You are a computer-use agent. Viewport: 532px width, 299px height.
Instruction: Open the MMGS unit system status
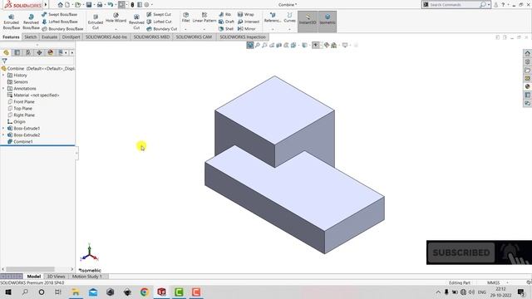coord(494,282)
